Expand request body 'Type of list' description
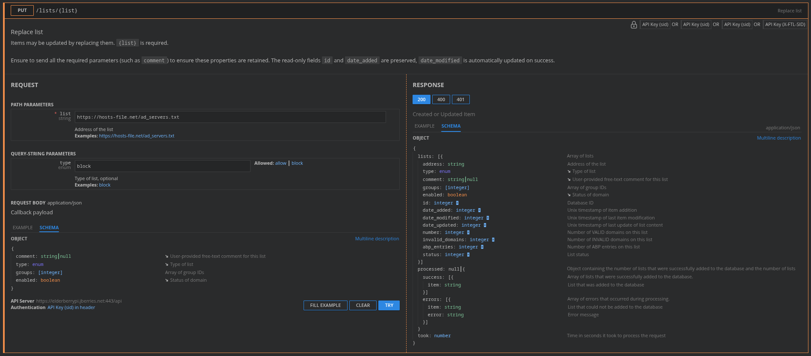This screenshot has height=356, width=811. pyautogui.click(x=167, y=265)
